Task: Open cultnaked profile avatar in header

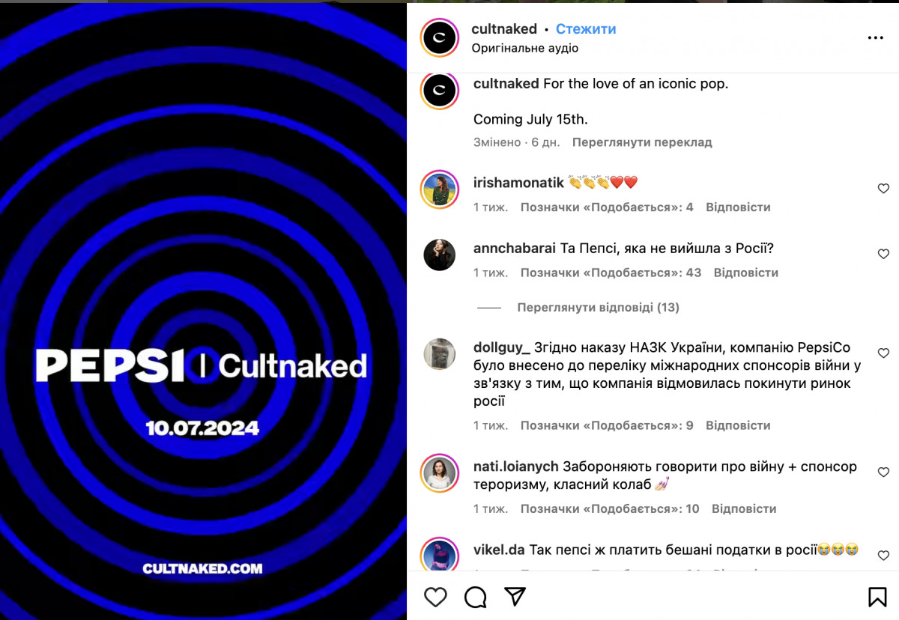Action: 439,37
